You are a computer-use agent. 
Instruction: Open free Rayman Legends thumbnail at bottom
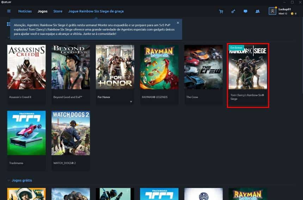coord(248,194)
